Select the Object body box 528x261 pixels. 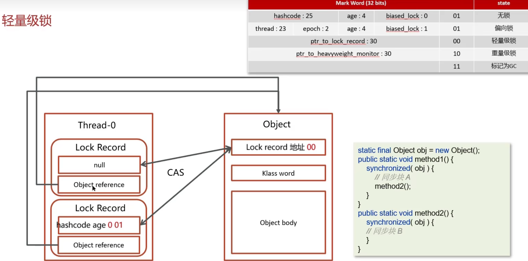pos(278,222)
